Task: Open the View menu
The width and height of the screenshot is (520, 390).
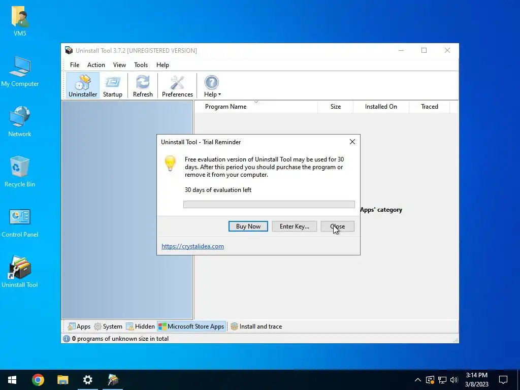Action: click(119, 65)
